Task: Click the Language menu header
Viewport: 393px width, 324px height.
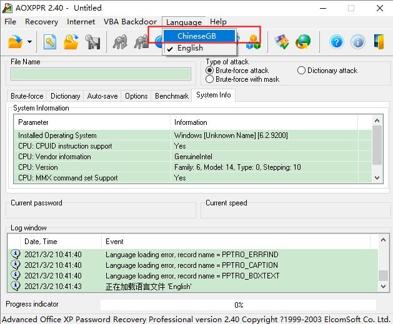Action: [x=184, y=22]
